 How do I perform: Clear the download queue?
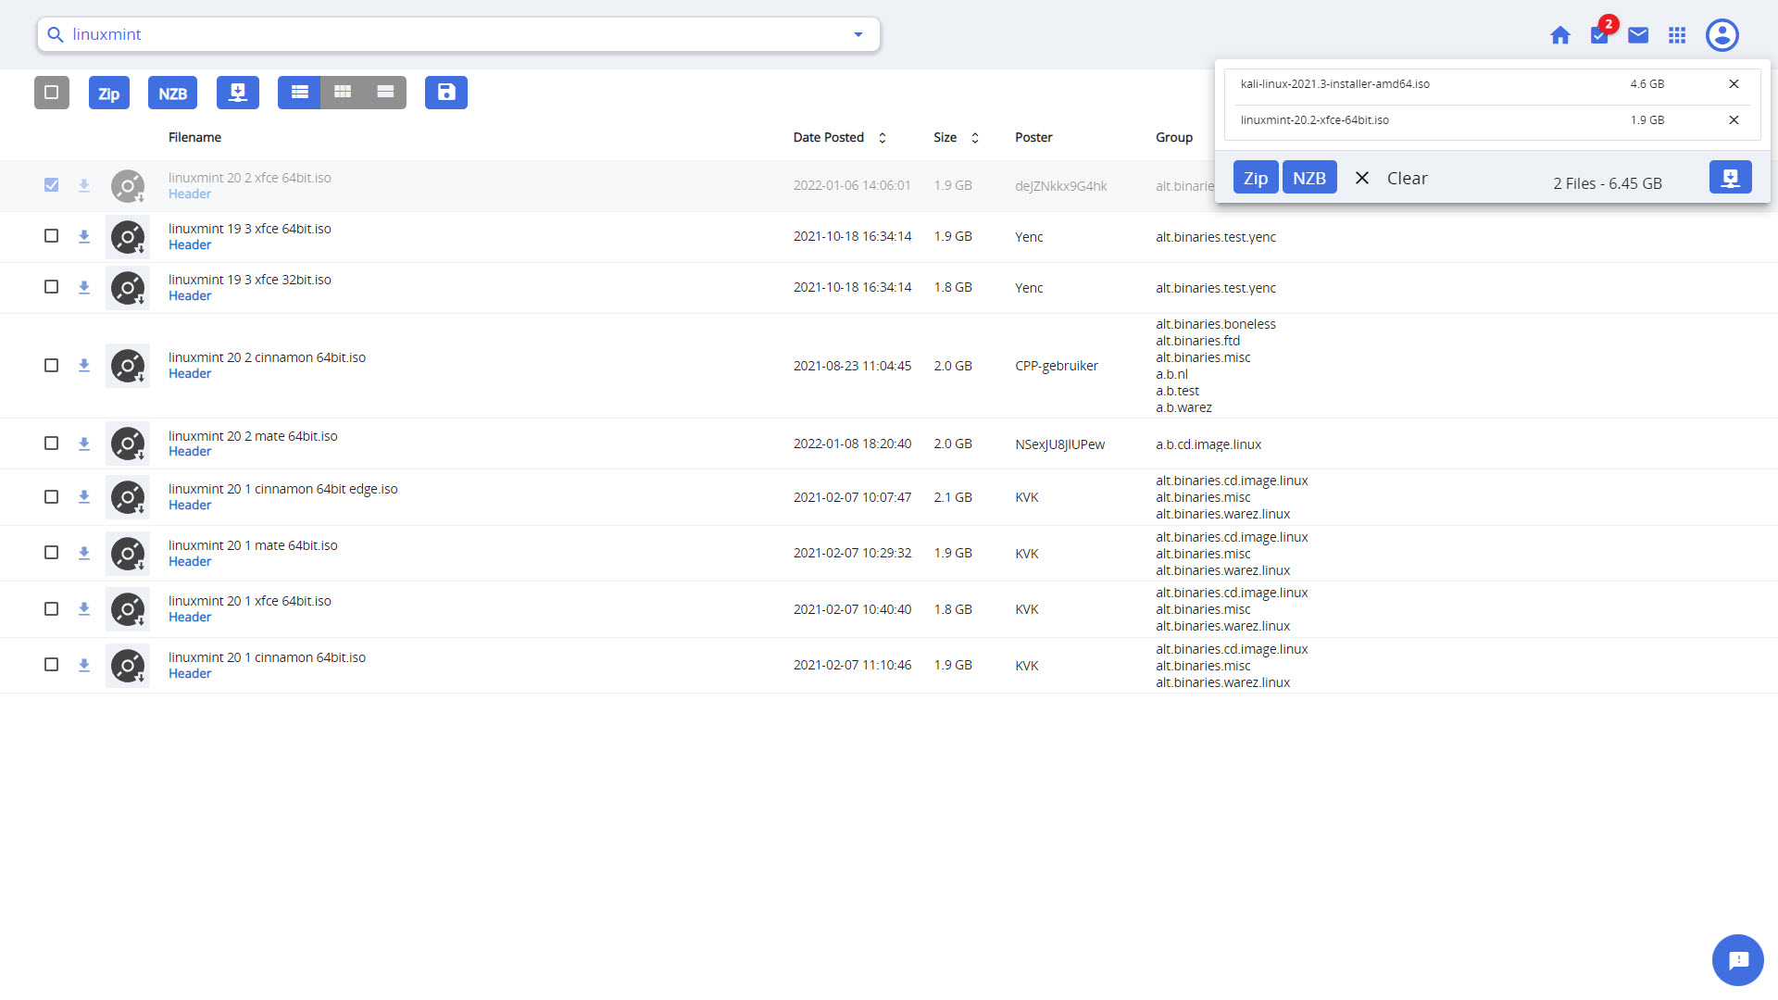[x=1391, y=178]
